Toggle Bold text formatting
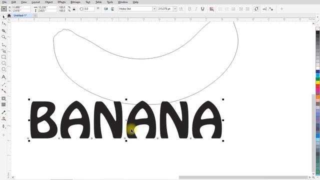 (x=189, y=9)
